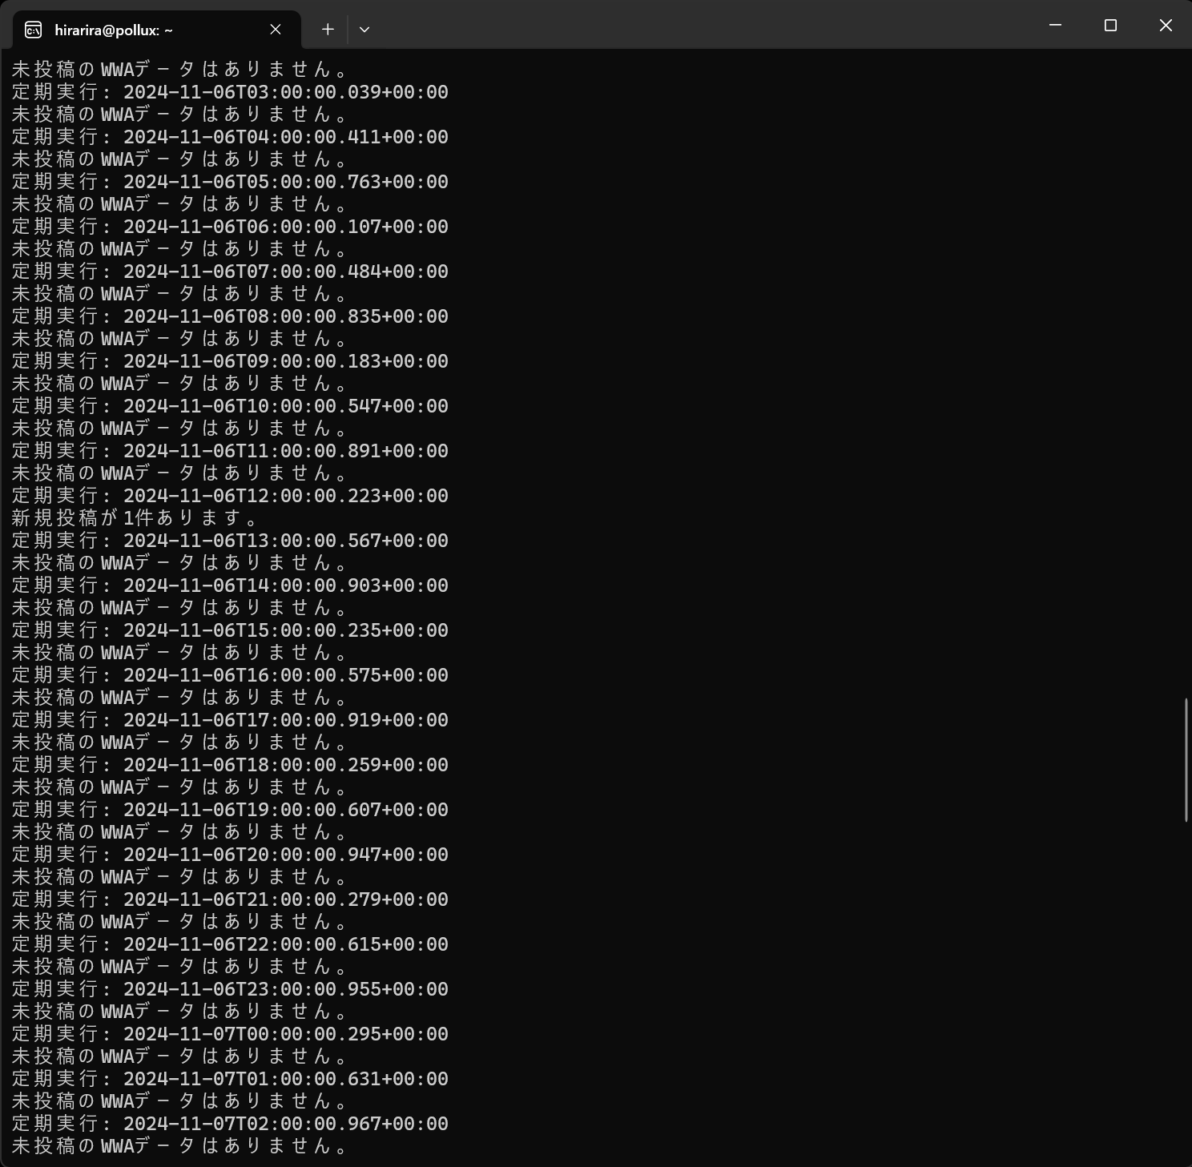Click timestamp 2024-11-06T09:00:00.183+00:00
The width and height of the screenshot is (1192, 1167).
[x=286, y=361]
